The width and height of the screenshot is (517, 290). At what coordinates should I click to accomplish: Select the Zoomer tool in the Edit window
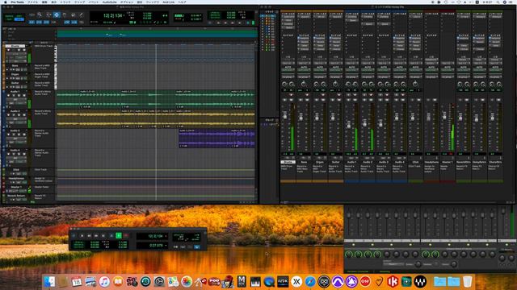point(40,14)
